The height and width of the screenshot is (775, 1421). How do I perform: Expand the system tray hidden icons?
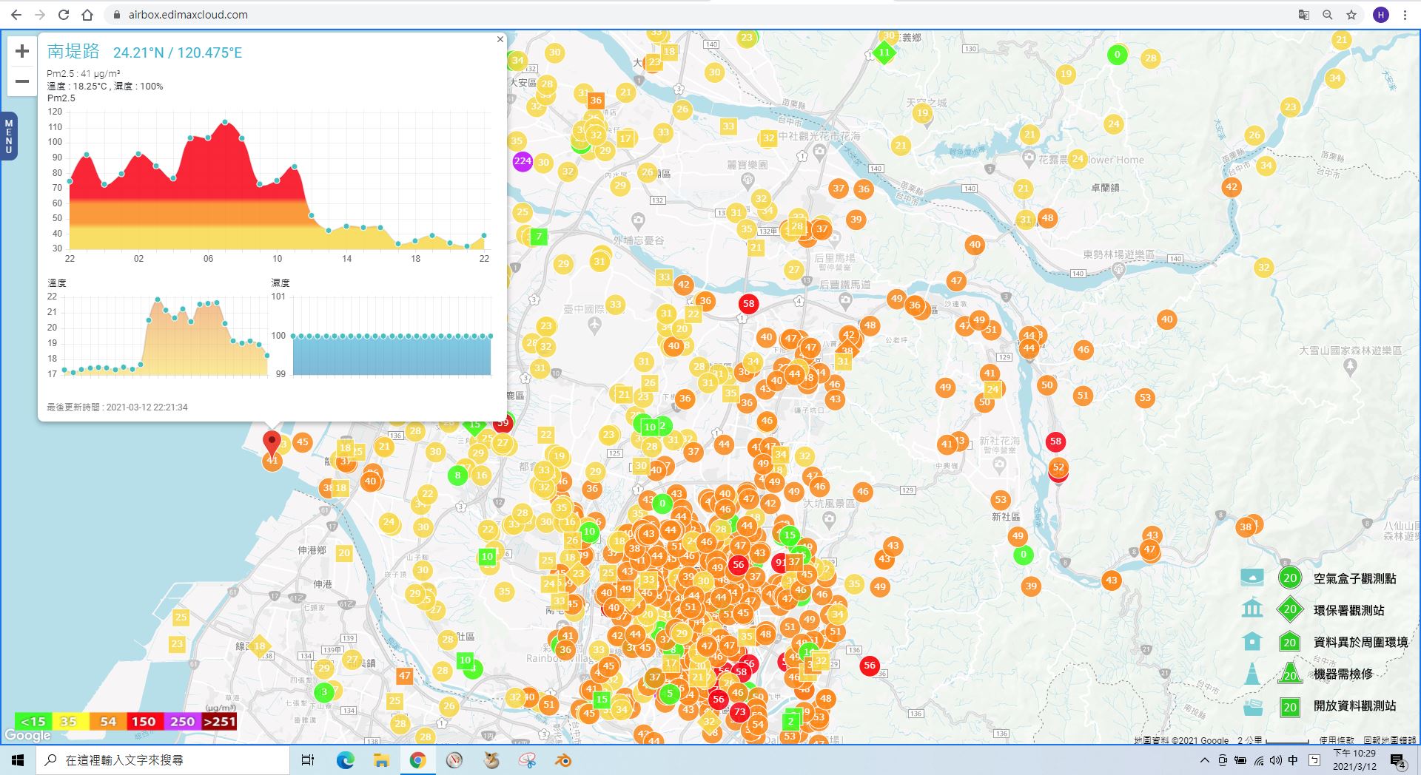(1205, 760)
